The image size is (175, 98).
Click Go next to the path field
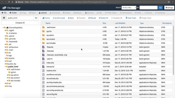[x=36, y=18]
